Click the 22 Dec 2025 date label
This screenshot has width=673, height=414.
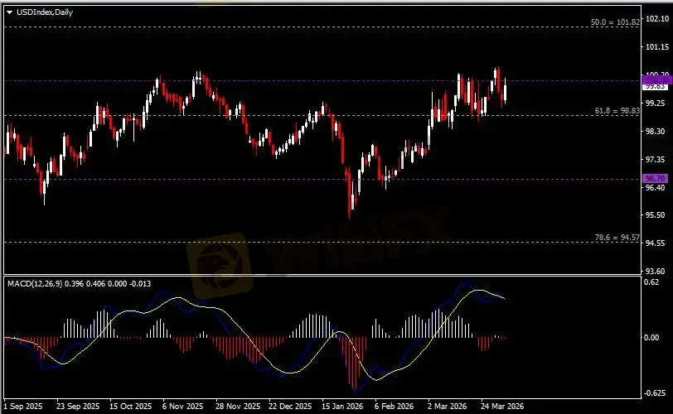(290, 406)
